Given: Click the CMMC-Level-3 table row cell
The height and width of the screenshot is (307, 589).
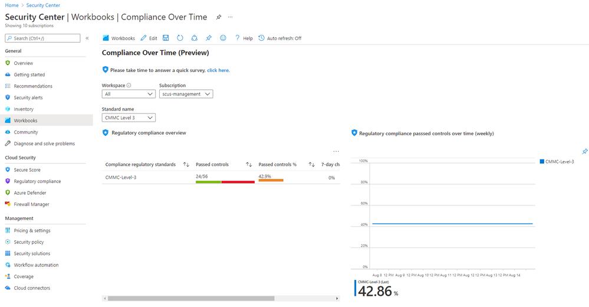Looking at the screenshot, I should (121, 178).
